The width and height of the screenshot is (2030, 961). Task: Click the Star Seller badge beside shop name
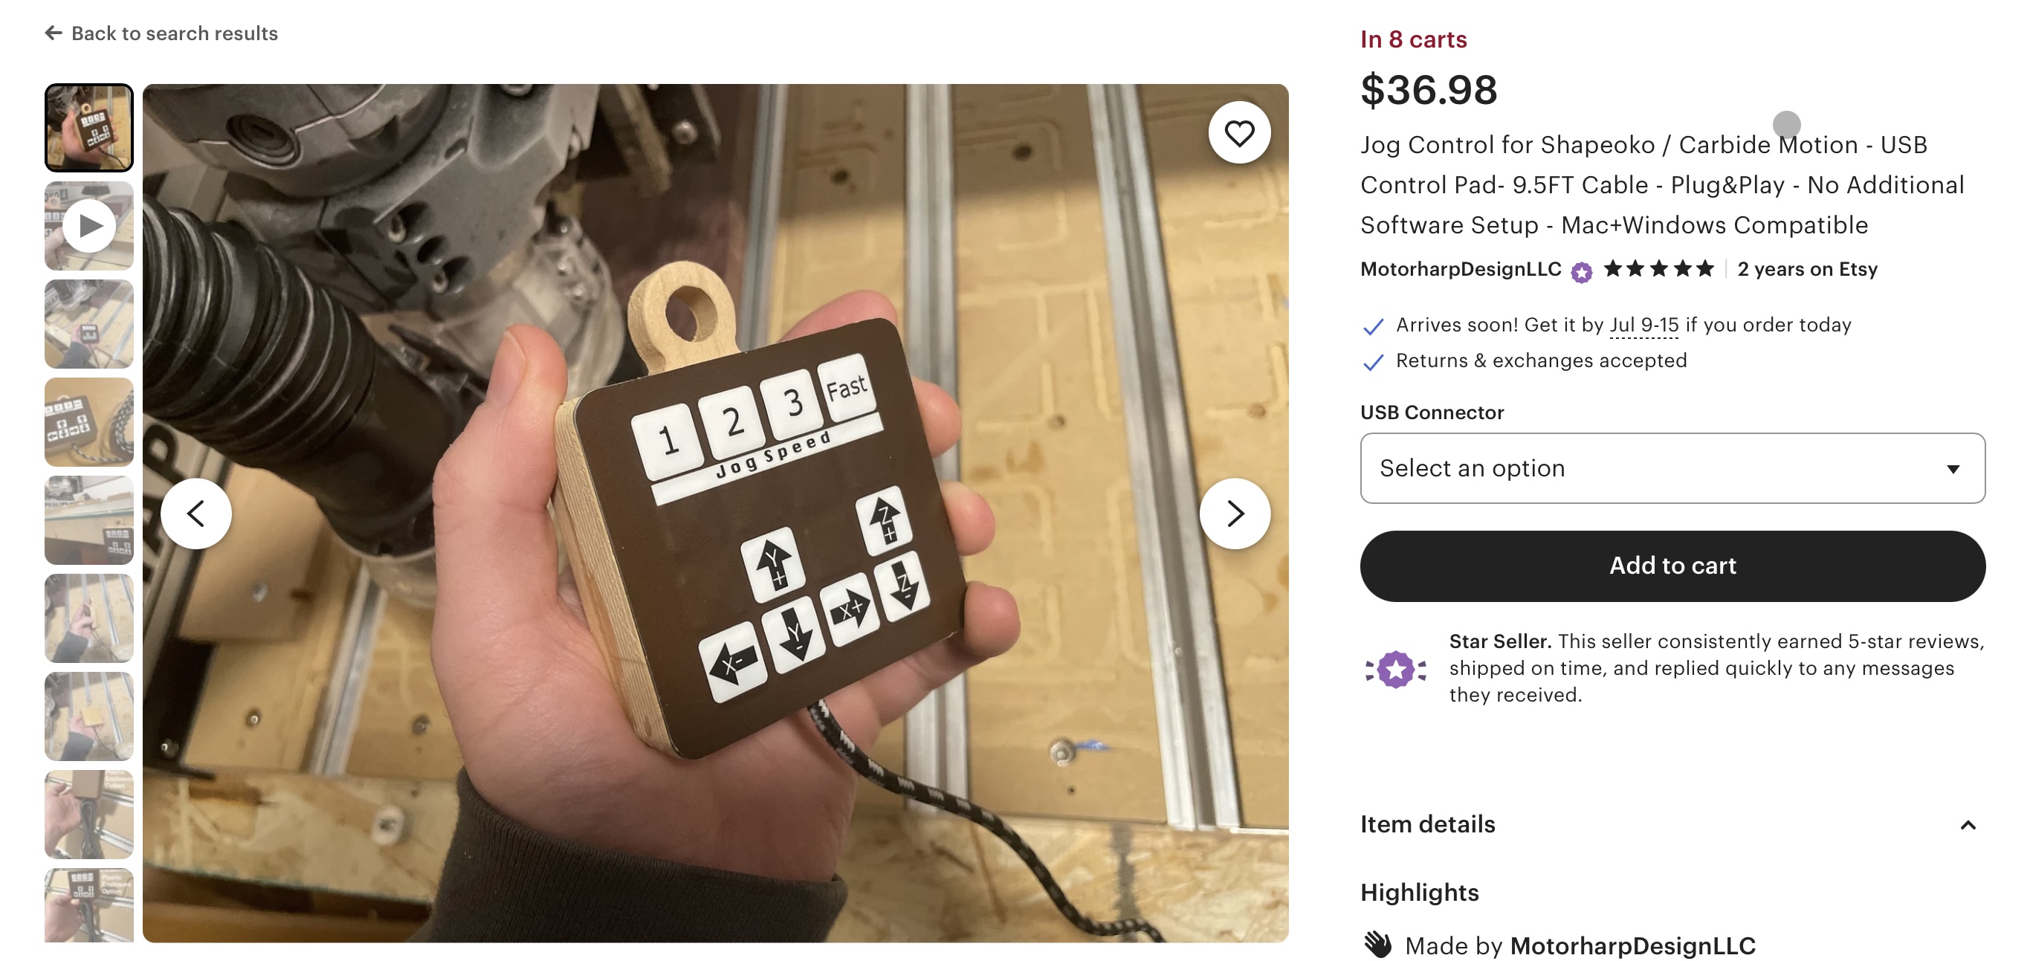pos(1581,272)
